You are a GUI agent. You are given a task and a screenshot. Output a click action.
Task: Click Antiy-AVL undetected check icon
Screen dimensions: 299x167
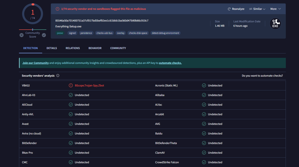[x=71, y=114]
